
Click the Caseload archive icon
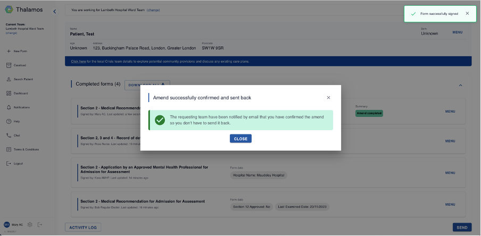[x=9, y=65]
